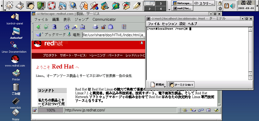Image resolution: width=259 pixels, height=121 pixels.
Task: Open KDE Control Center monitor icon
Action: click(41, 6)
